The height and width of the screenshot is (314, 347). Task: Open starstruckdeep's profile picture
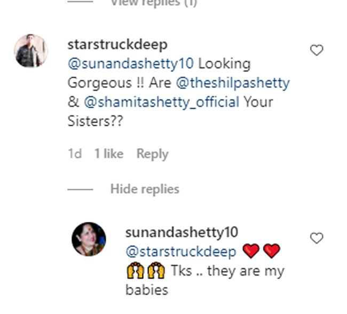(x=31, y=51)
